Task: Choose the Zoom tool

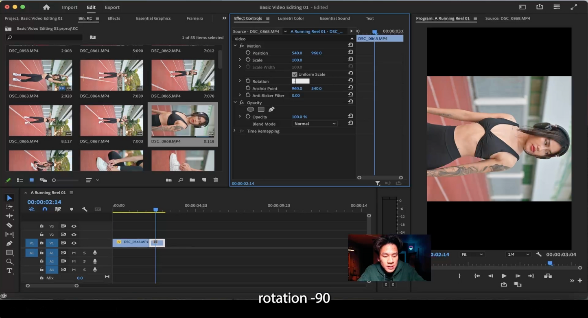Action: (9, 262)
